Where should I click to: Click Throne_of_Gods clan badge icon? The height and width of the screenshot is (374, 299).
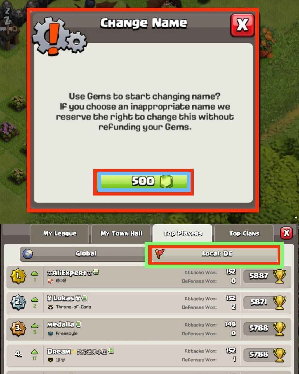pyautogui.click(x=51, y=307)
